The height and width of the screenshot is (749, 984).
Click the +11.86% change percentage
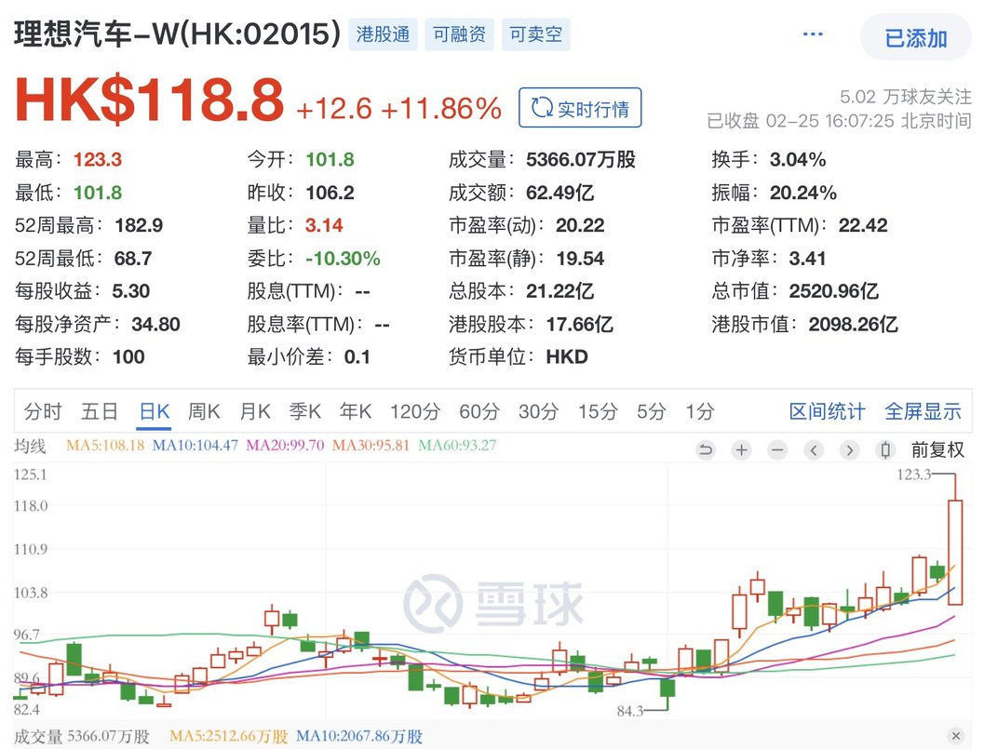tap(441, 109)
